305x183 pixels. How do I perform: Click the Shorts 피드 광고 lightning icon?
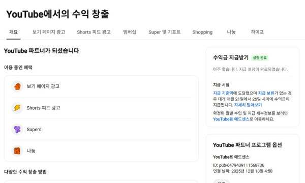[17, 108]
